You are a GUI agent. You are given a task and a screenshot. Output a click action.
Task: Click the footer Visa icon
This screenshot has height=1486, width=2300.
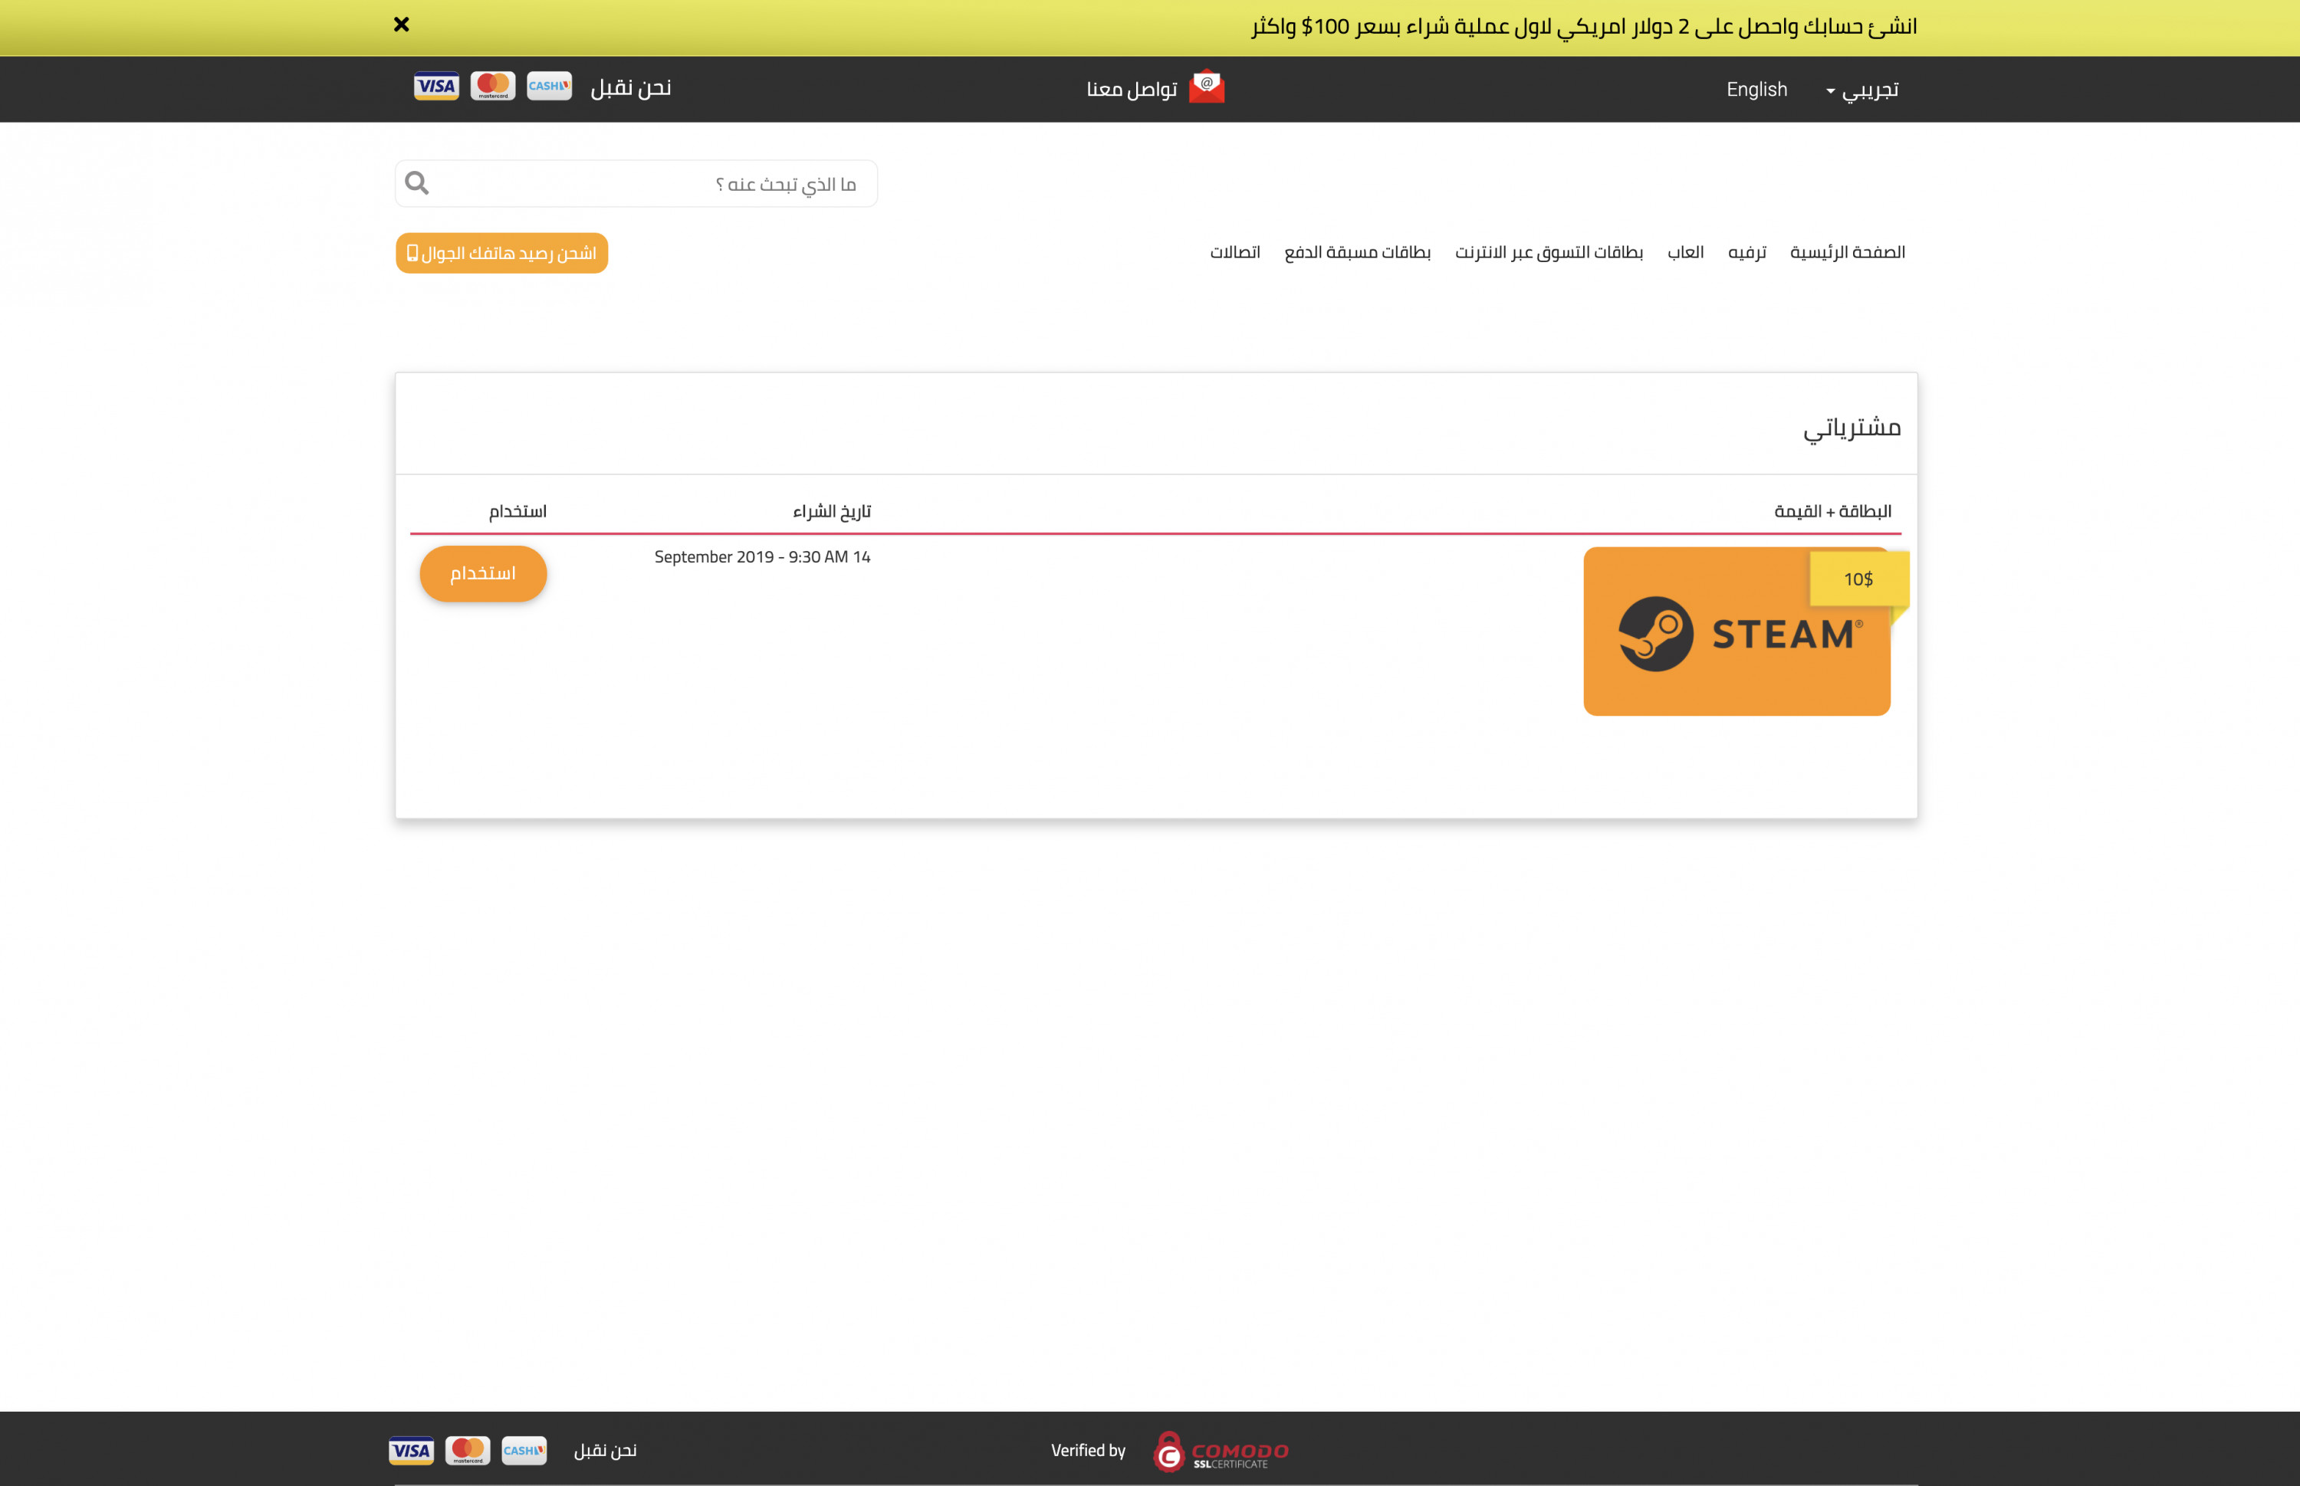pyautogui.click(x=411, y=1450)
